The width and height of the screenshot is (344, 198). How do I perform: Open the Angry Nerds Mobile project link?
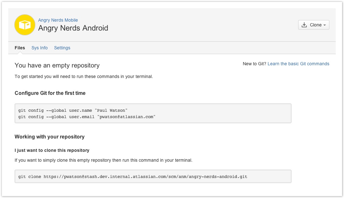[x=58, y=20]
